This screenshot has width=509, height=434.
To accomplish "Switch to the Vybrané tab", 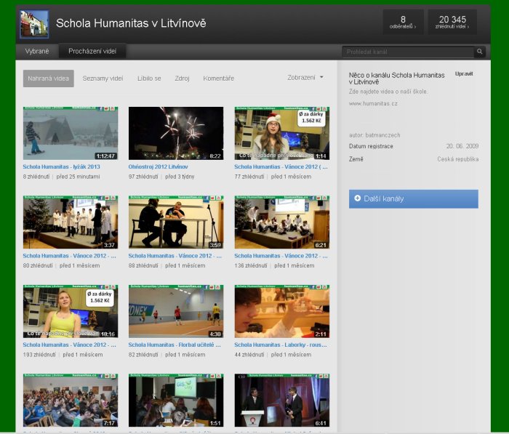I will (37, 52).
